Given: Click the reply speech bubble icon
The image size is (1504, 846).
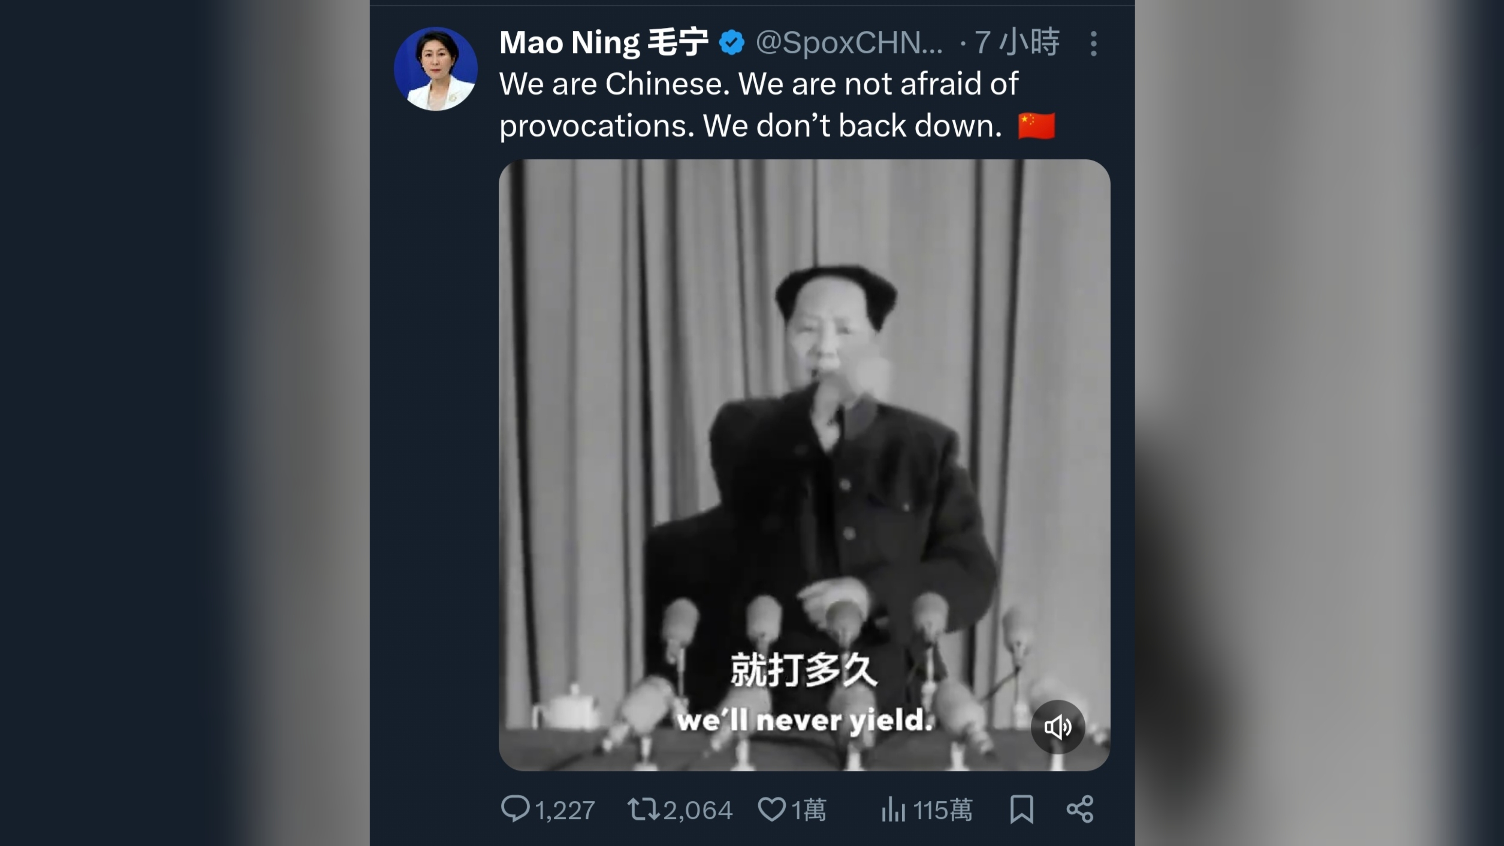Looking at the screenshot, I should tap(515, 809).
